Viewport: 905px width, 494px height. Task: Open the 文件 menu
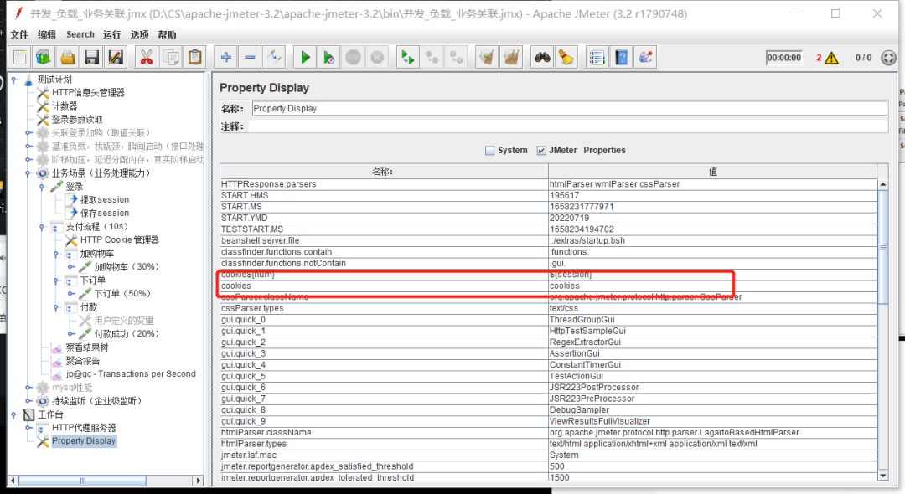pos(18,34)
